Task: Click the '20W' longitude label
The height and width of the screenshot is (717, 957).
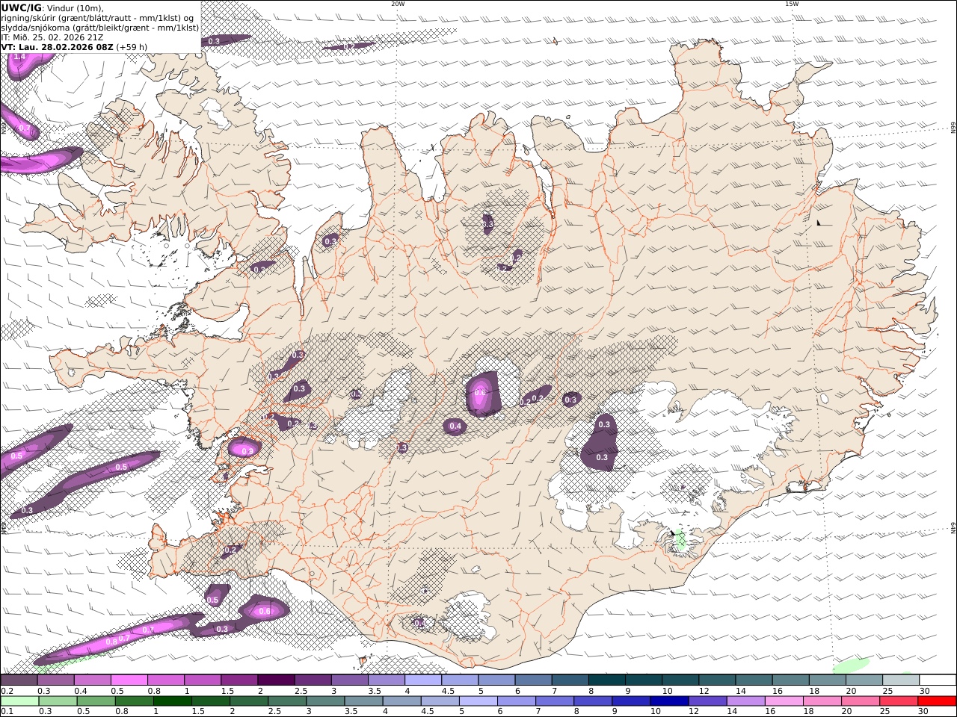Action: pyautogui.click(x=398, y=4)
